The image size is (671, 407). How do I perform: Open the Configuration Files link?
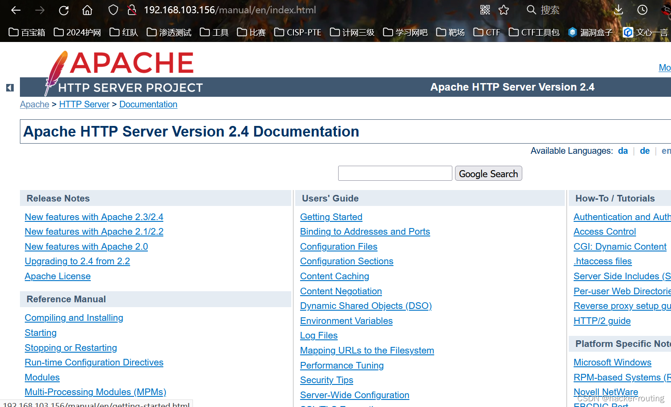coord(339,247)
